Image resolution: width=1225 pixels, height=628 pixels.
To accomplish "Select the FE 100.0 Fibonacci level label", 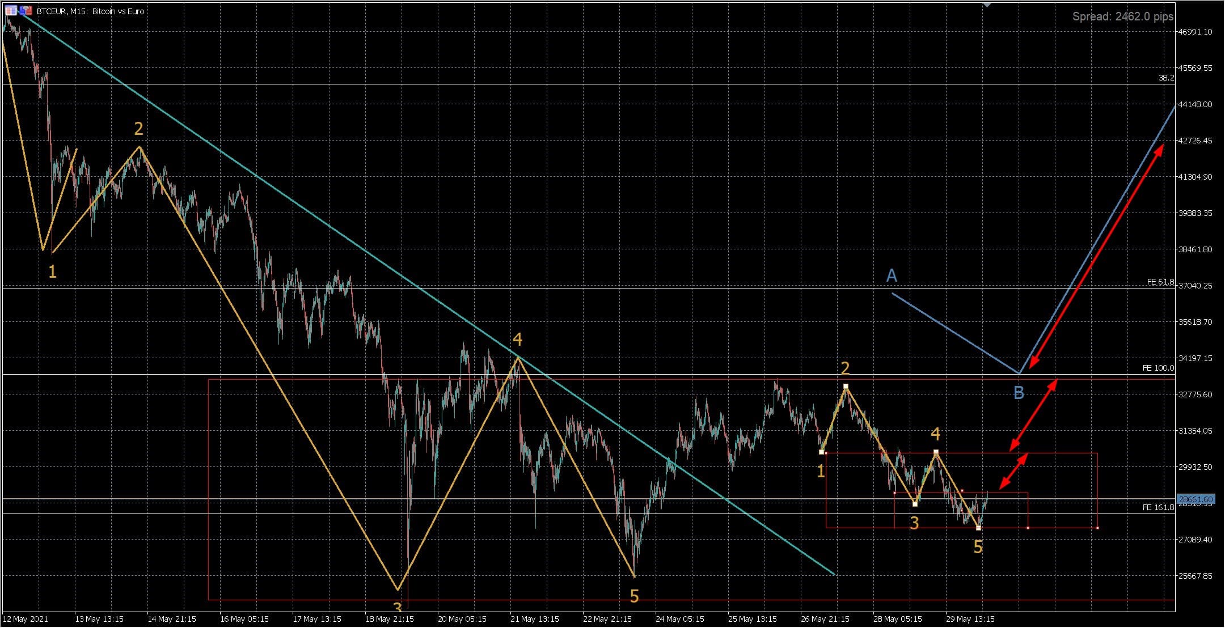I will 1158,368.
